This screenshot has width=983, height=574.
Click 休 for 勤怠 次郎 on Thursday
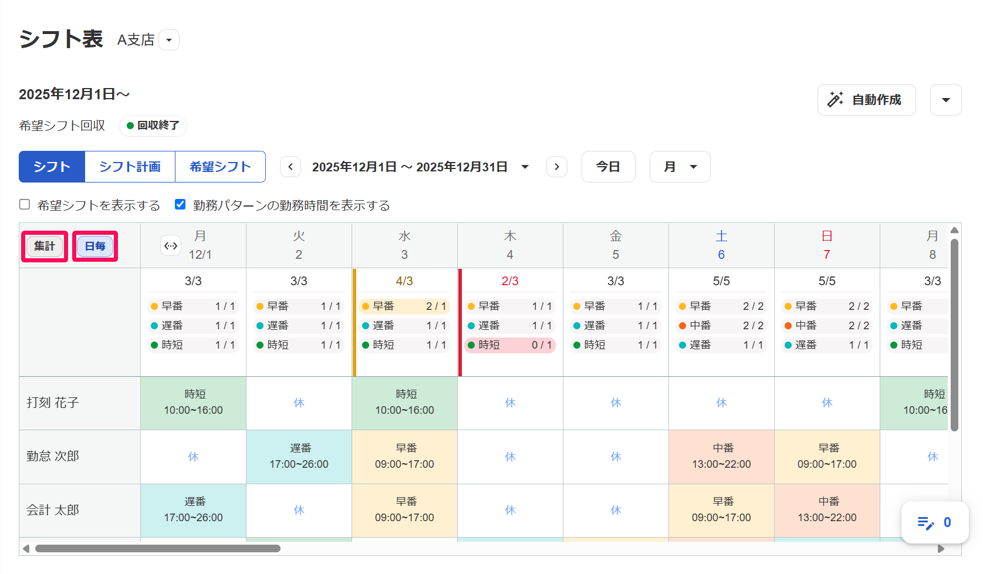pos(510,457)
